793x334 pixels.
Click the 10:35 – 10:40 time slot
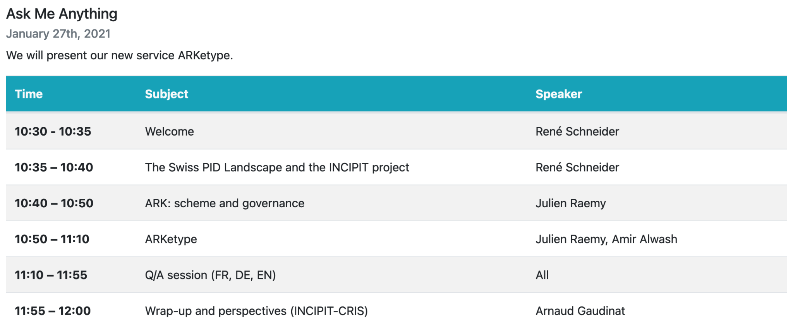coord(54,167)
